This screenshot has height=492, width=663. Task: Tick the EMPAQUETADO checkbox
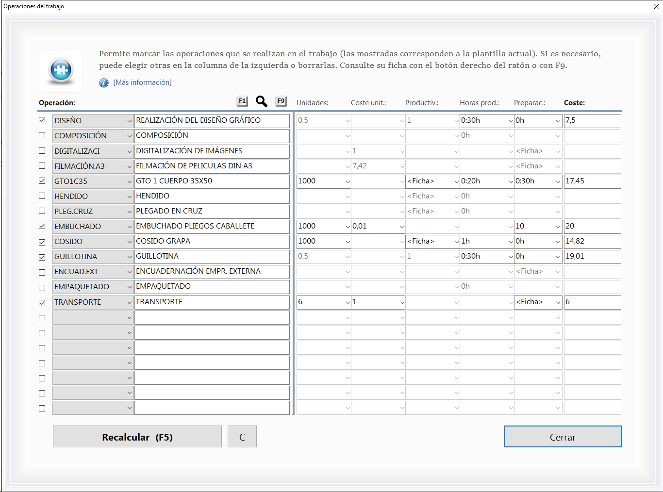42,287
